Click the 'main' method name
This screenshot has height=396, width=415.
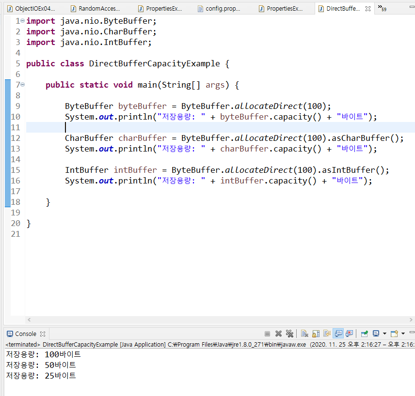pos(147,85)
